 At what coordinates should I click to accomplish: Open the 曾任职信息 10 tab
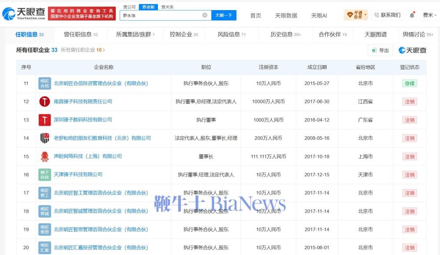coord(81,34)
